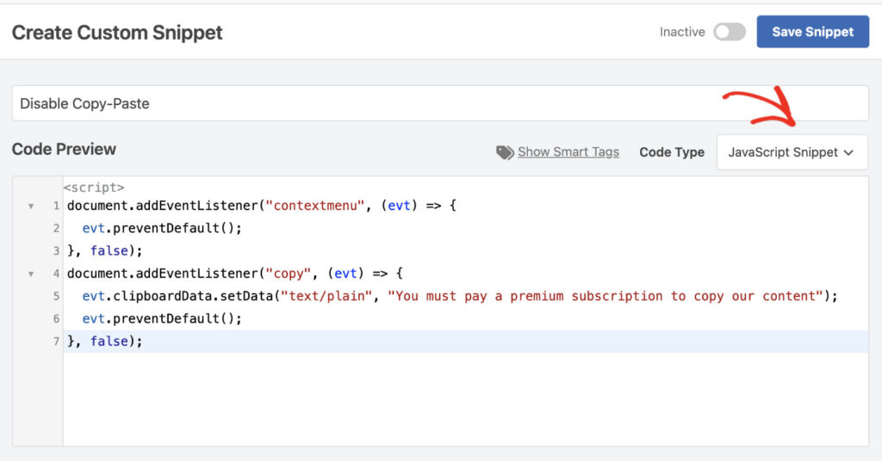Screen dimensions: 882x461
Task: Click the JavaScript Snippet chevron arrow
Action: (x=848, y=153)
